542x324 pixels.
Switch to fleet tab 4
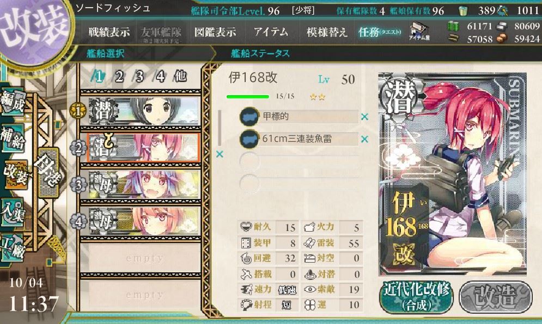(x=160, y=76)
